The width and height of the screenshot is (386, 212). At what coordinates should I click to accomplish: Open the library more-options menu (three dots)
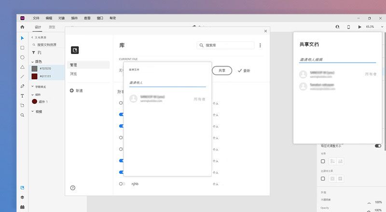click(260, 45)
